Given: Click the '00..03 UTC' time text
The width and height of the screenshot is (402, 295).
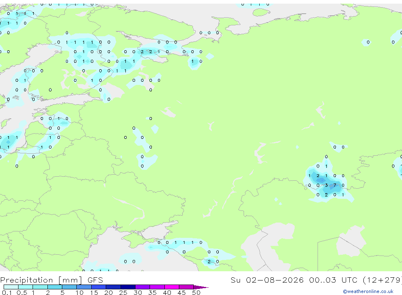Looking at the screenshot, I should coord(333,280).
